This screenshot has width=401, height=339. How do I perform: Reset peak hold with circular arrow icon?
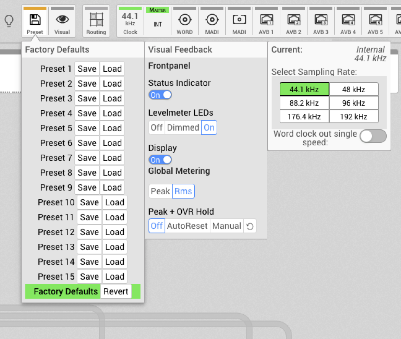click(250, 226)
